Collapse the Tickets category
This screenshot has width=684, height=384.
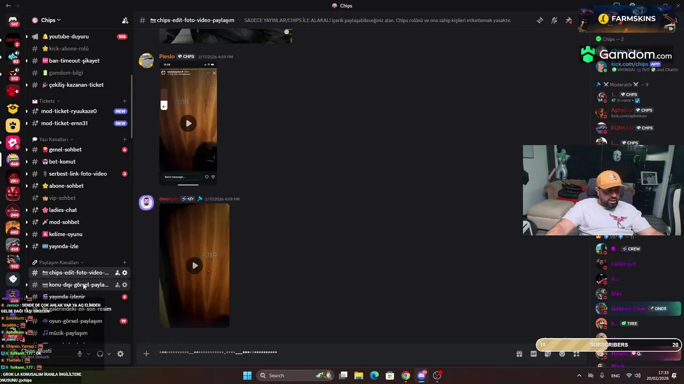pos(46,101)
